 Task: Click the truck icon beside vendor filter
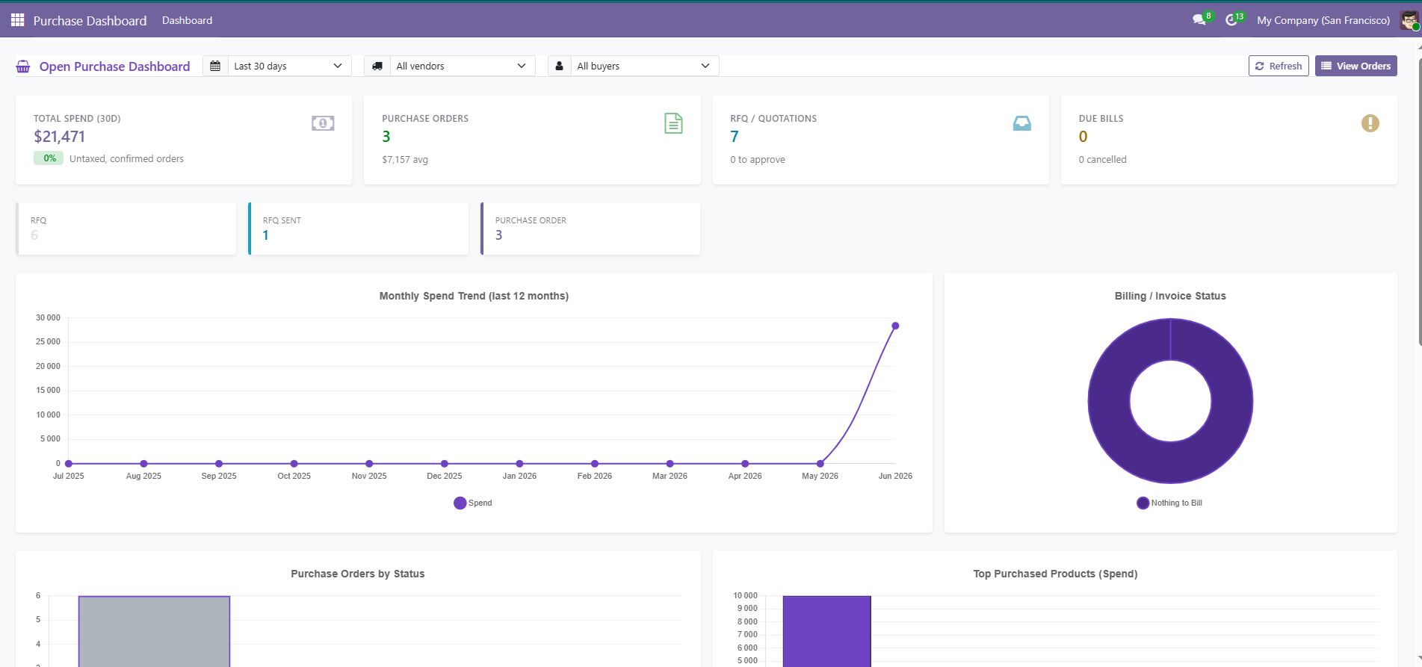coord(377,66)
